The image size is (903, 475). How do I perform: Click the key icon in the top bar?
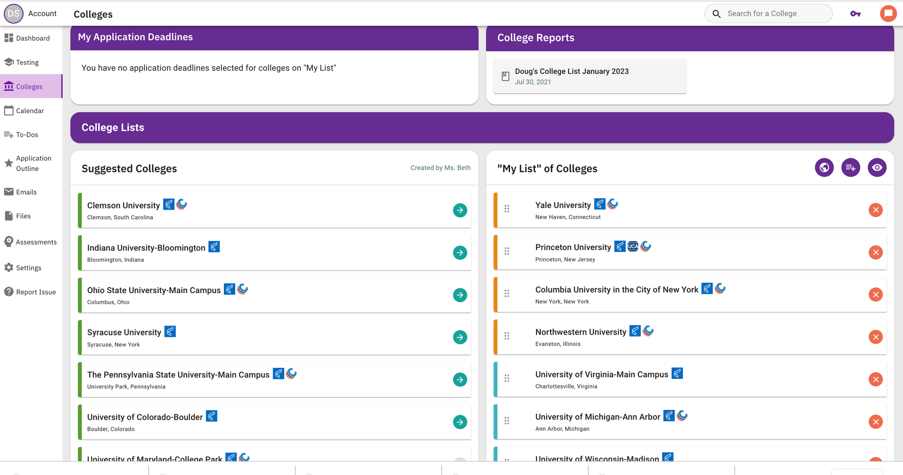click(x=855, y=14)
